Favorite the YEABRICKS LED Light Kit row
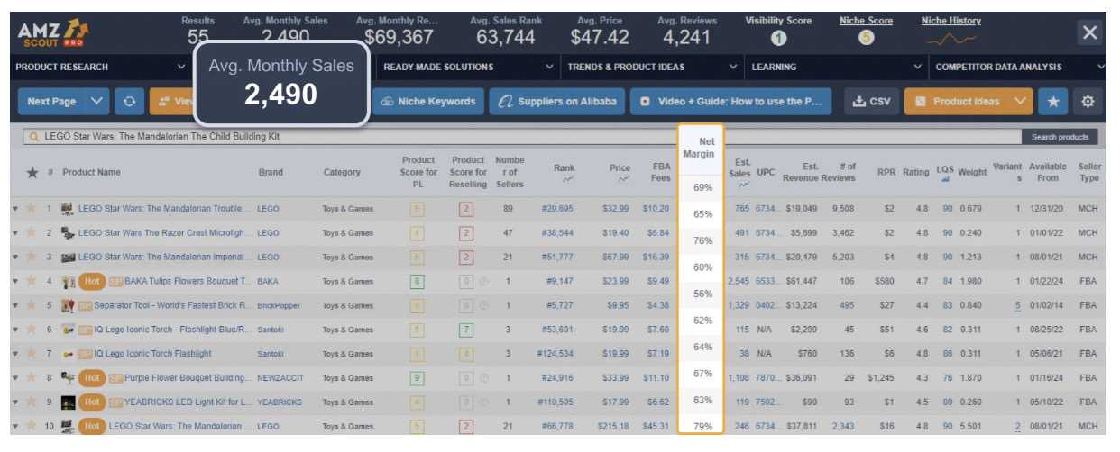Screen dimensions: 1120x452 [31, 402]
